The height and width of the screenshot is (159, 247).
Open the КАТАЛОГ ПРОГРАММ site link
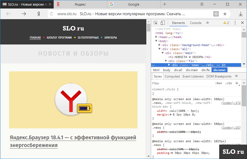59,38
